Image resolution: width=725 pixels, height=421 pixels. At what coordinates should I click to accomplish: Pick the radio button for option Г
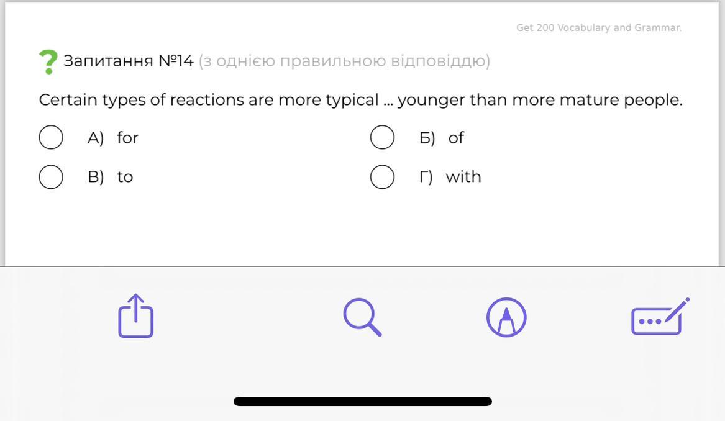[x=382, y=177]
